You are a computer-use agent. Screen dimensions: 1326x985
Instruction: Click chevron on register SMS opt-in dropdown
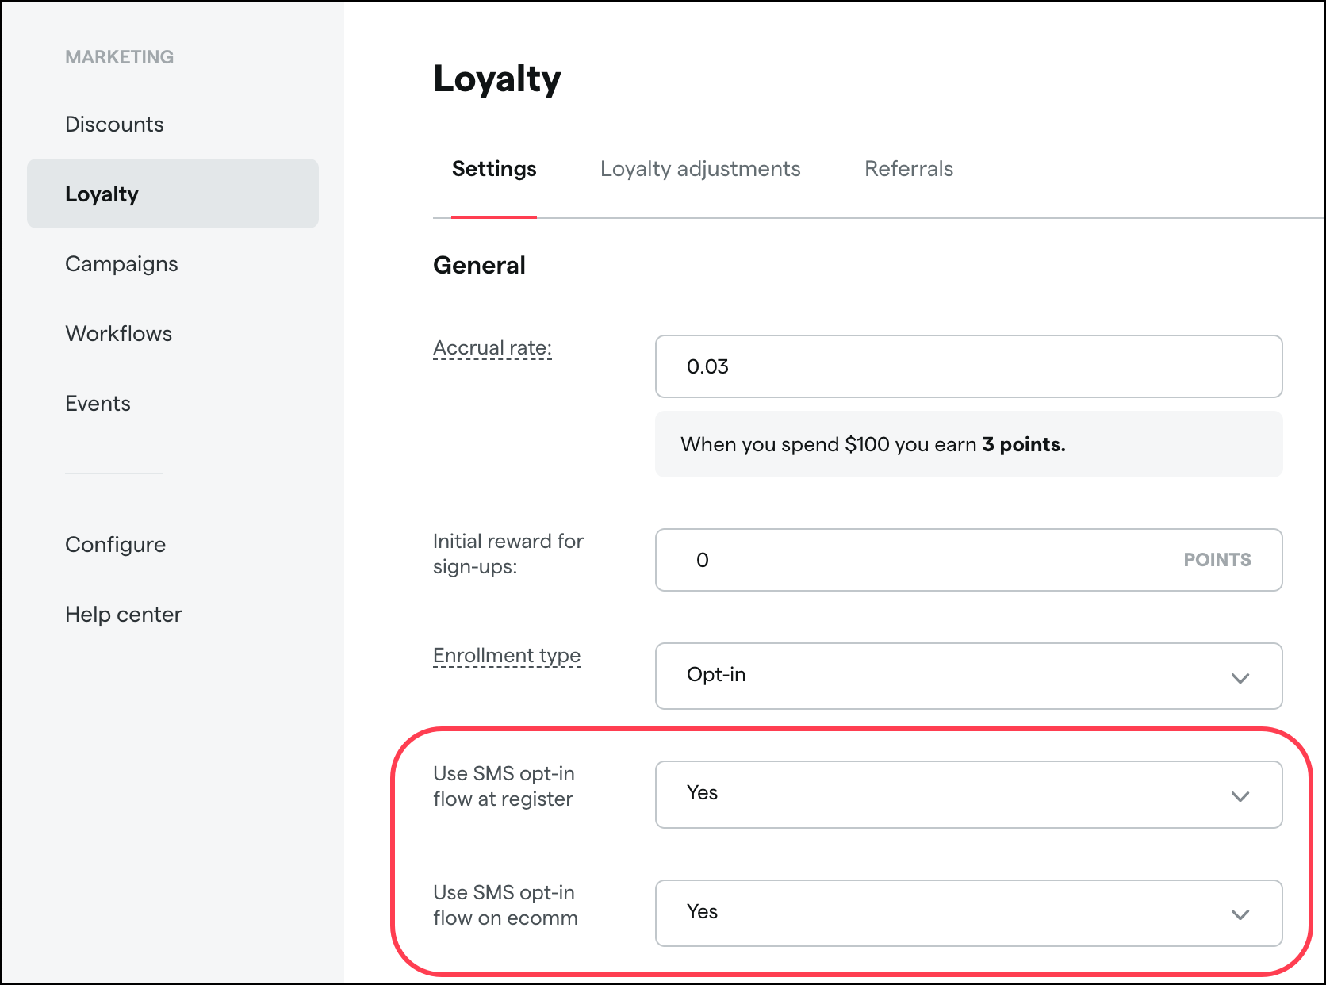click(1240, 796)
